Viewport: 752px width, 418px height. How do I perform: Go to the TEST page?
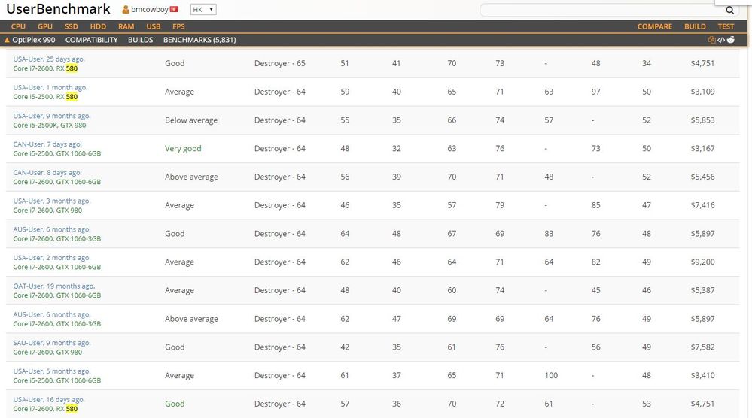[726, 26]
